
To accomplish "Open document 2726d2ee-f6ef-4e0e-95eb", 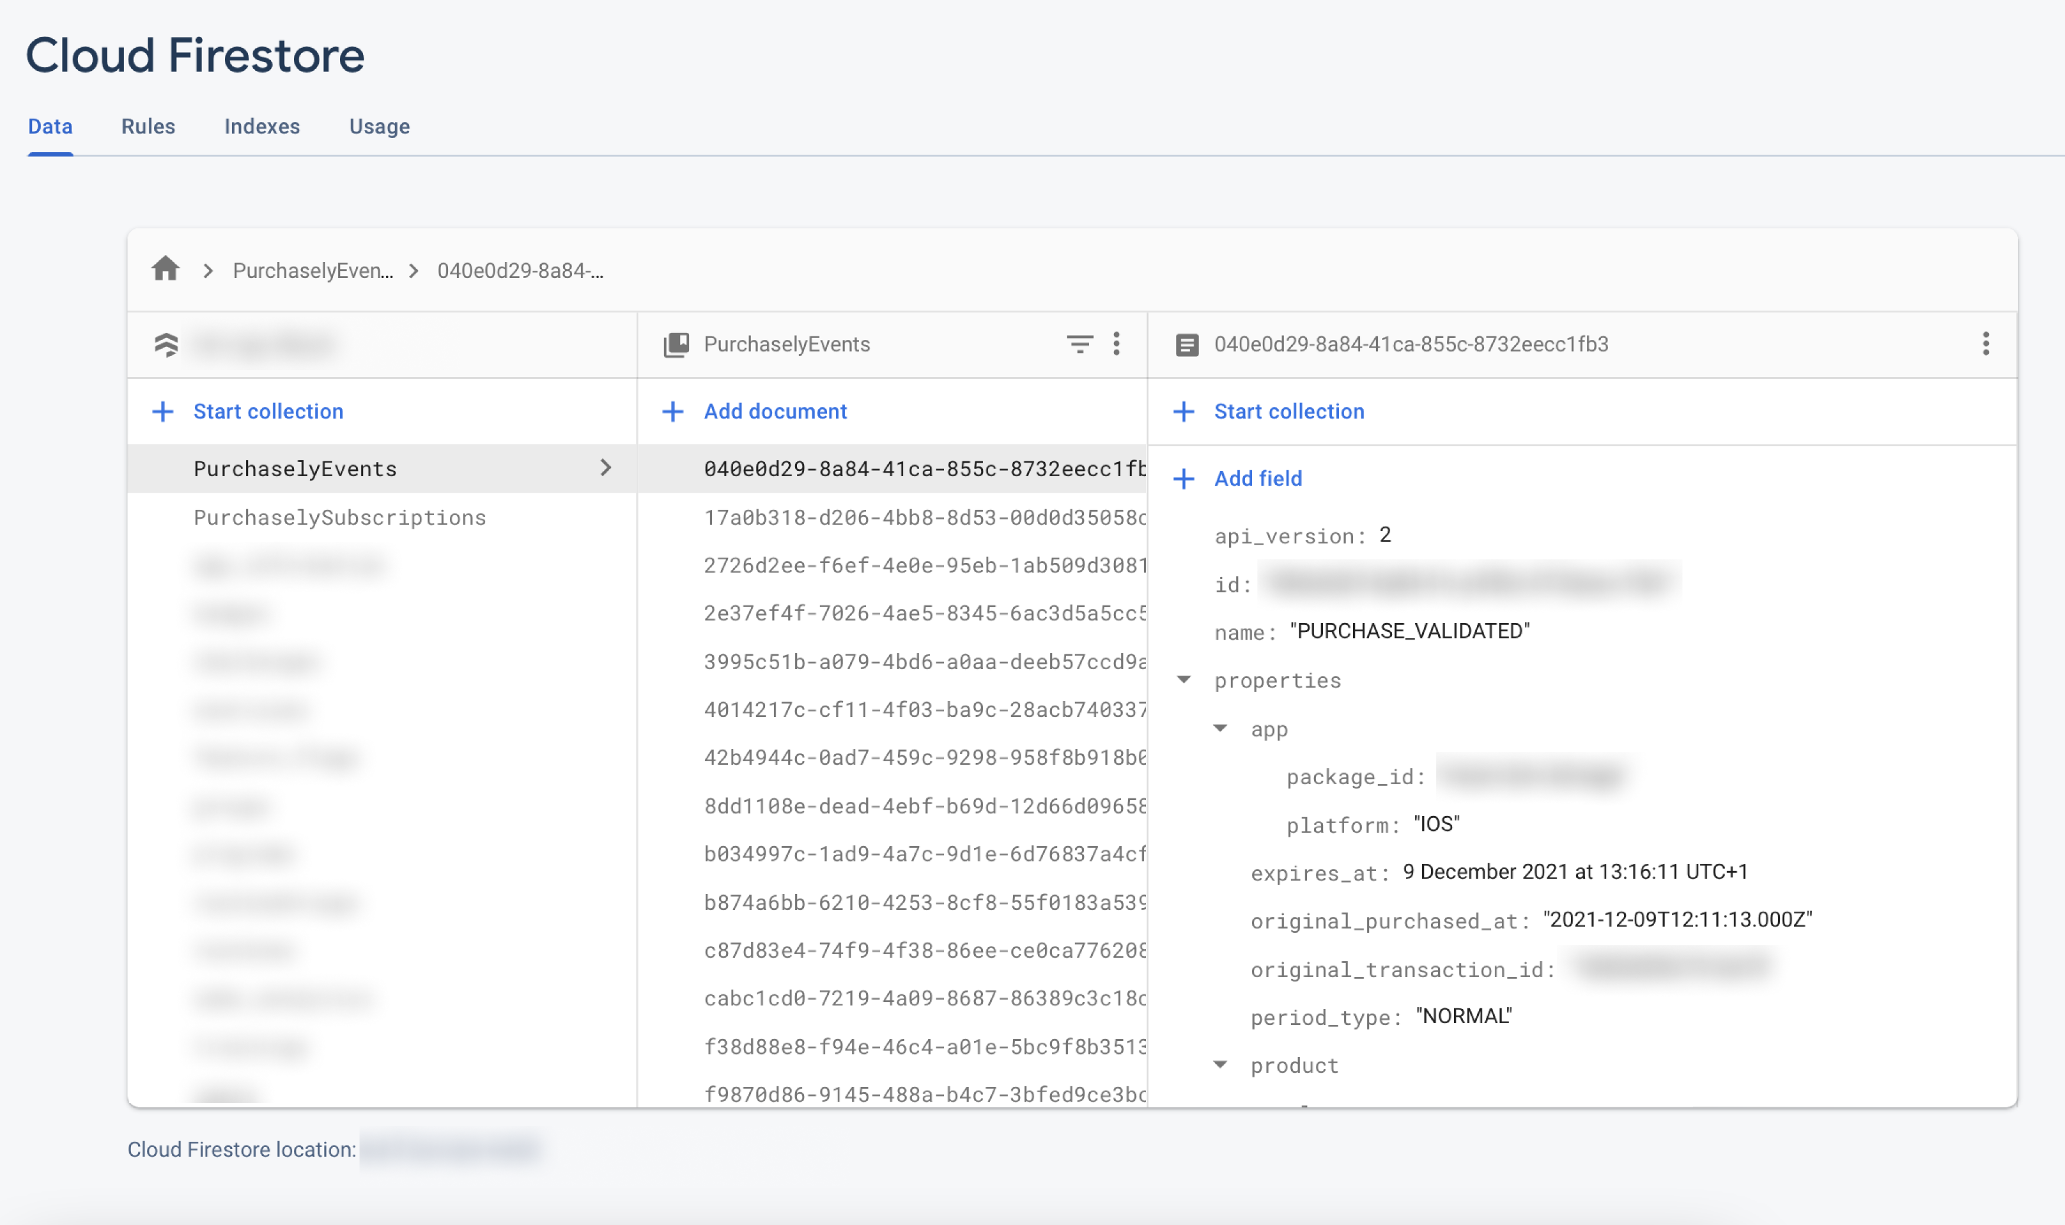I will click(x=892, y=565).
